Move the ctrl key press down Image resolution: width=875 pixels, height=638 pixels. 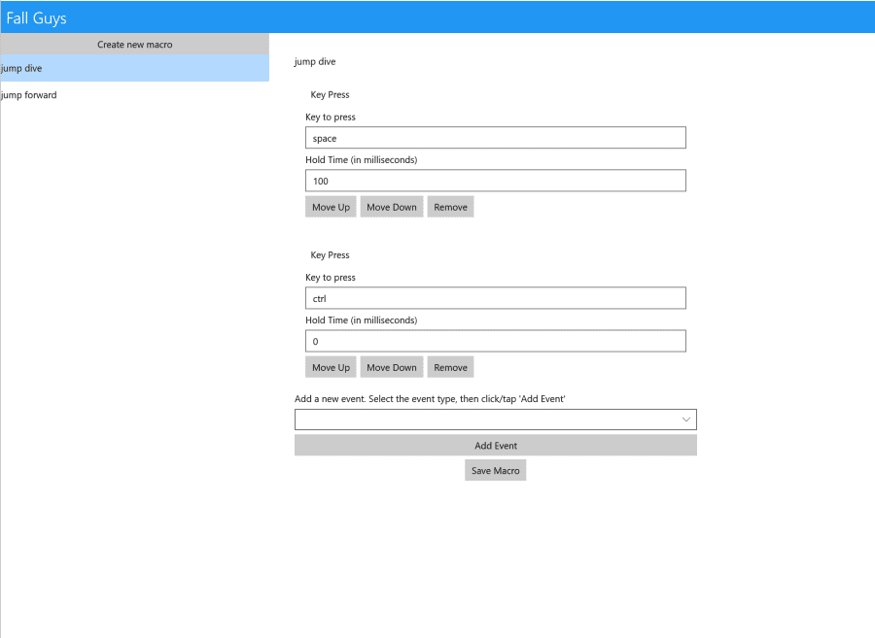pos(391,366)
